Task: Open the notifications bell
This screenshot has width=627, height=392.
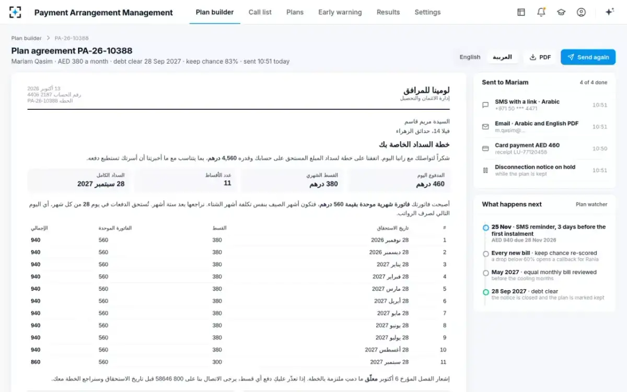Action: coord(541,12)
